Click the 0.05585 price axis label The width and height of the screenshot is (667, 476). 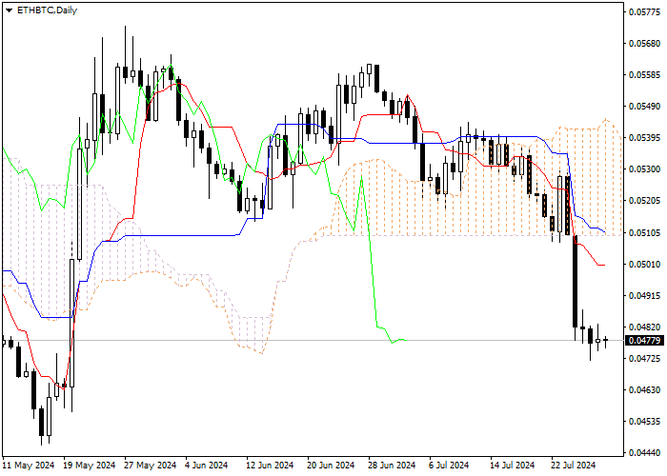(x=644, y=75)
